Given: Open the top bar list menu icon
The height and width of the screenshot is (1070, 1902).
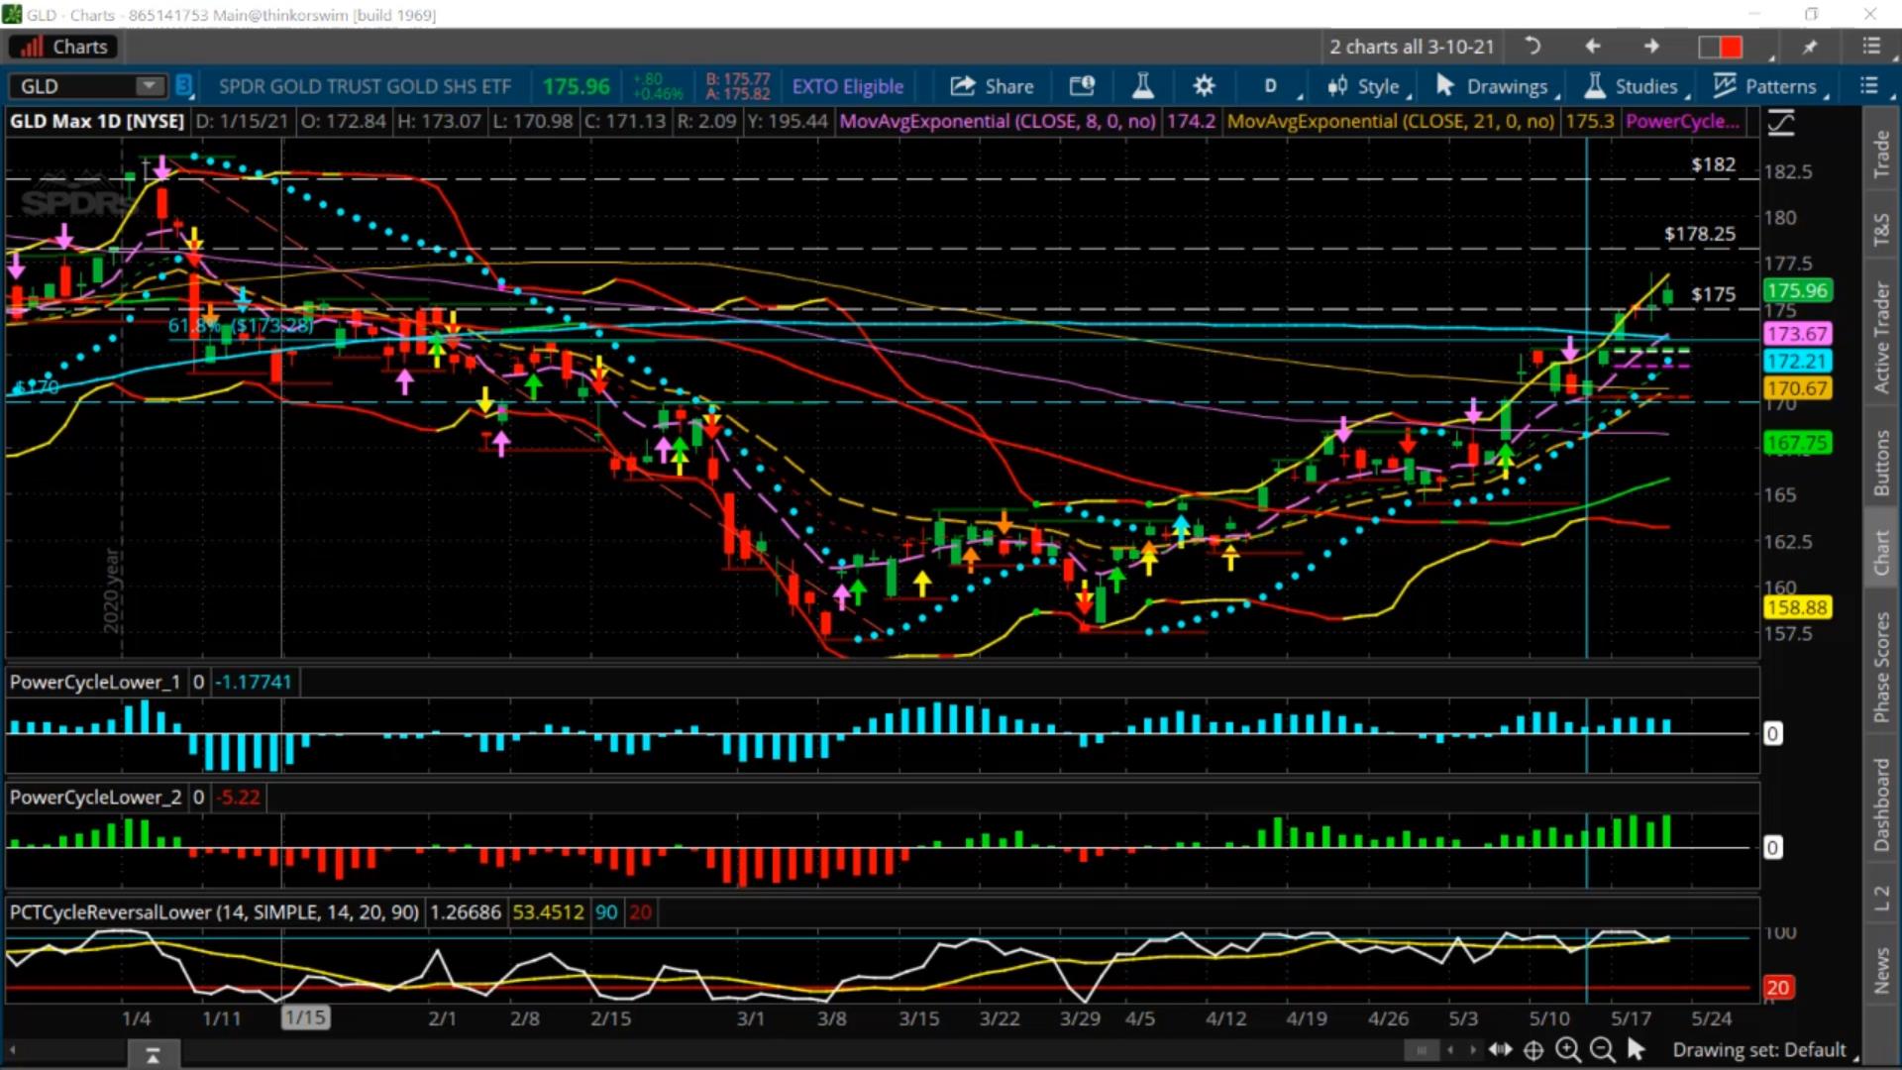Looking at the screenshot, I should [1871, 47].
